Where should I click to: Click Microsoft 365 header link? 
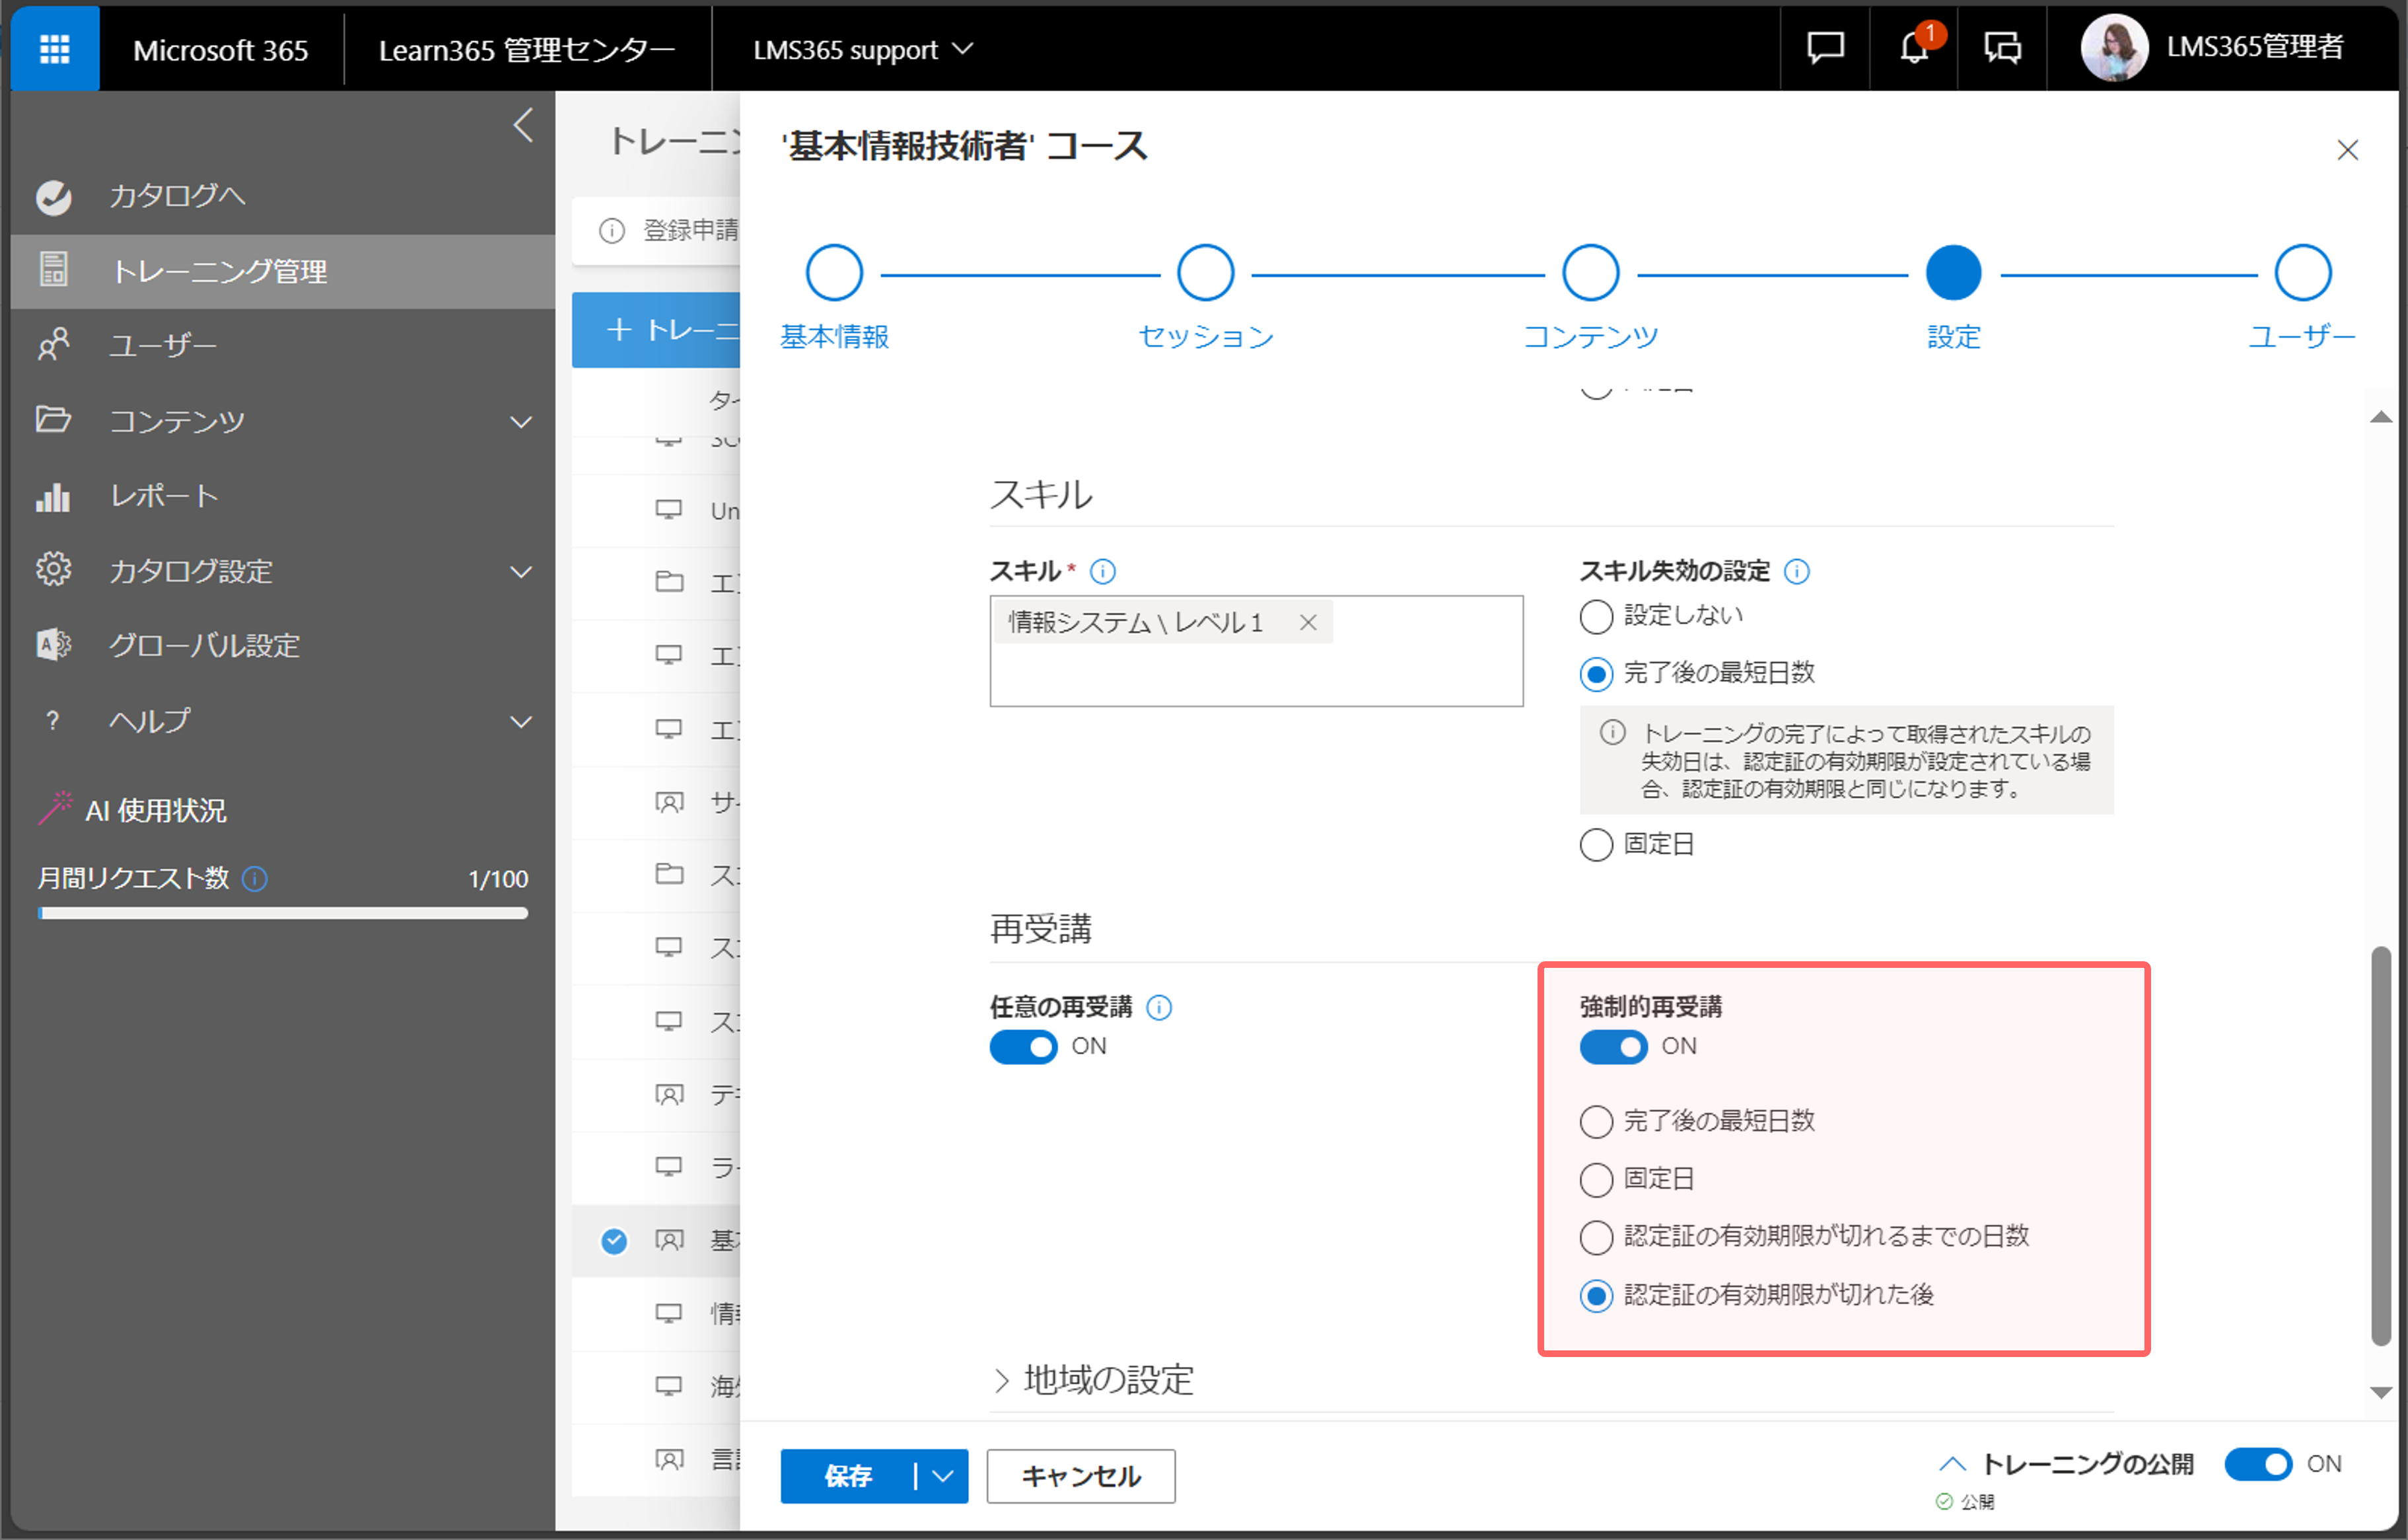click(x=220, y=49)
